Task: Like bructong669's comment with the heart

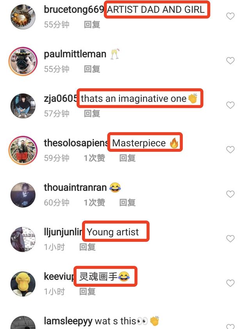Action: 230,16
